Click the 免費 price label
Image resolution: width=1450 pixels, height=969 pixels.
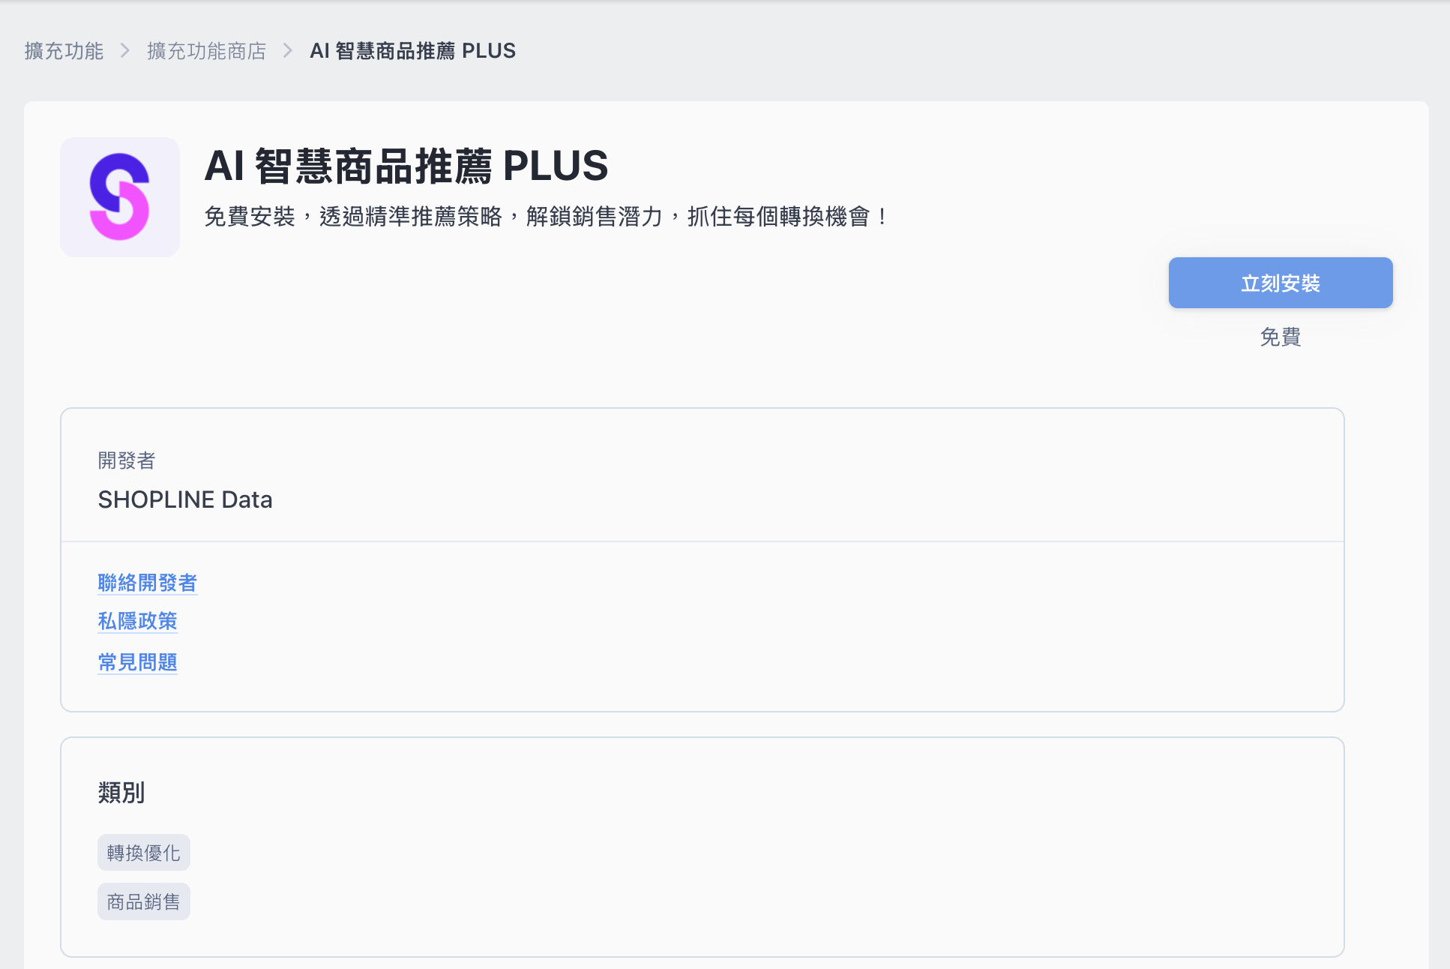point(1280,337)
